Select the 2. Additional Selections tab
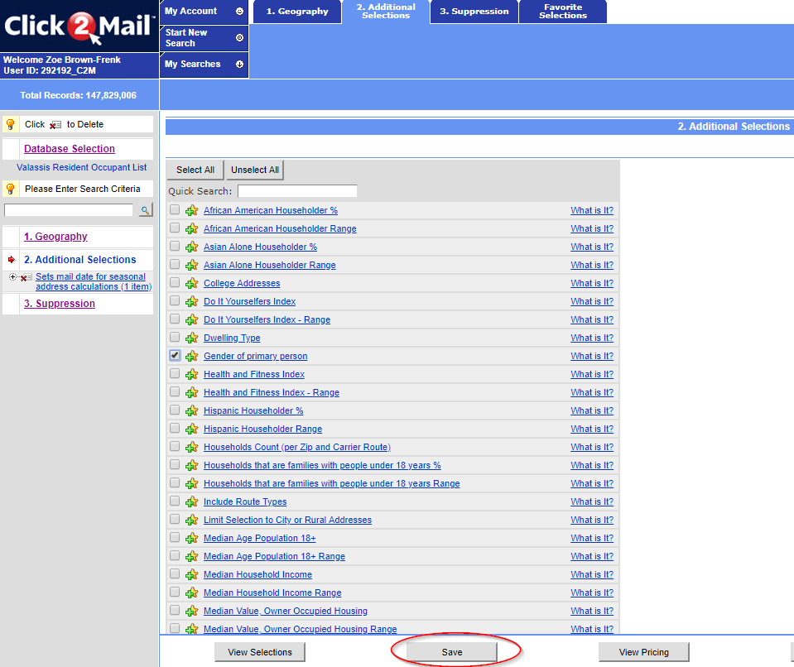This screenshot has height=667, width=794. pyautogui.click(x=386, y=12)
